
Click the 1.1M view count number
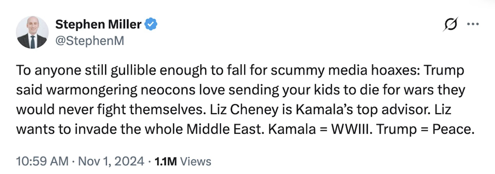click(166, 161)
